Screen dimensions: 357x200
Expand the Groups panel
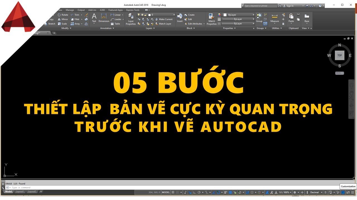[x=261, y=28]
